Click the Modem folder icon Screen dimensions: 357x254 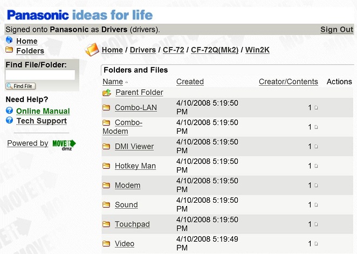click(x=106, y=186)
